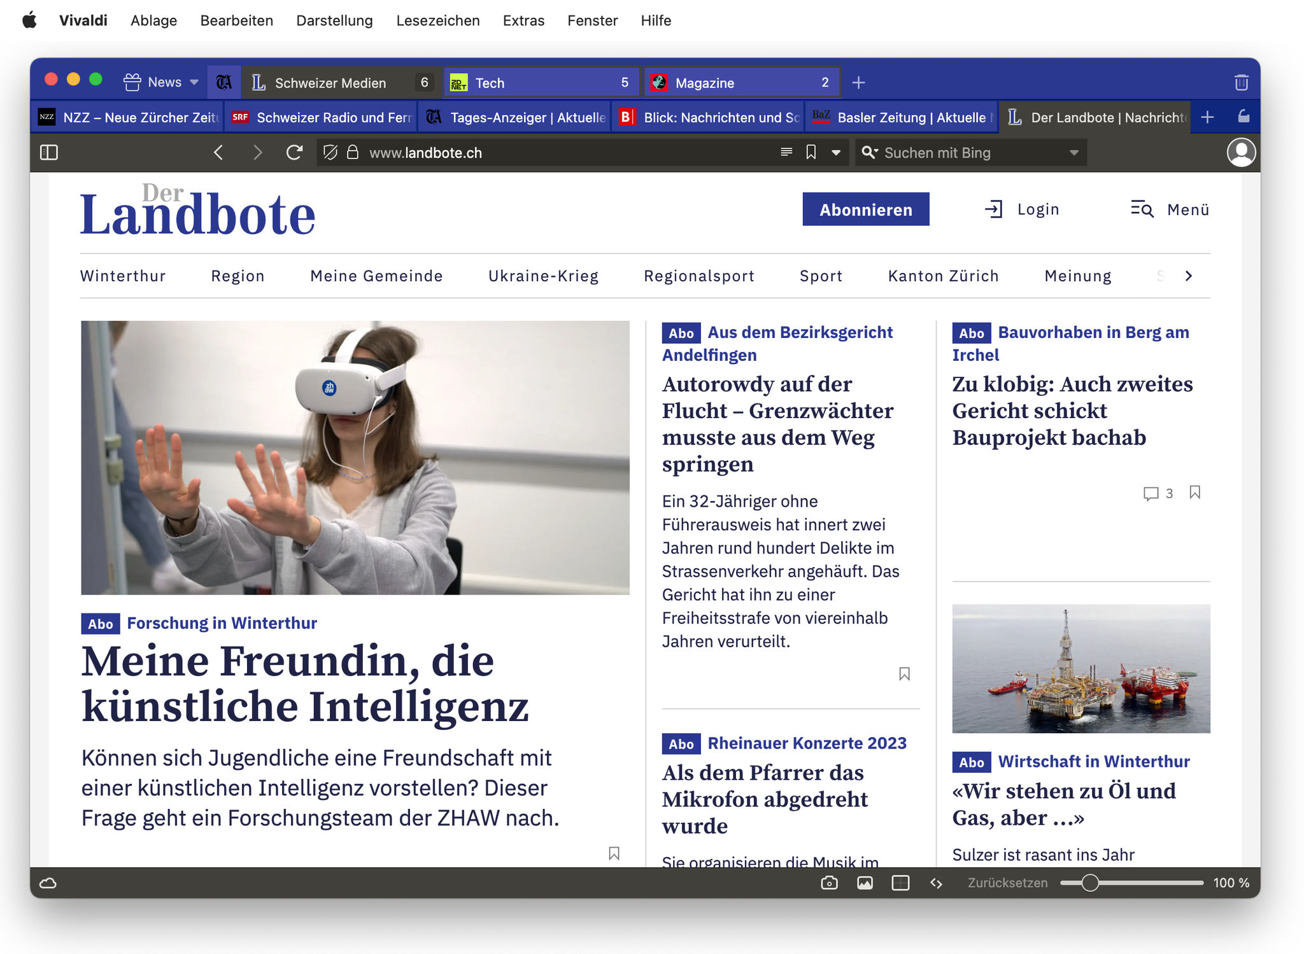
Task: Expand the search engine dropdown arrow
Action: coord(1074,153)
